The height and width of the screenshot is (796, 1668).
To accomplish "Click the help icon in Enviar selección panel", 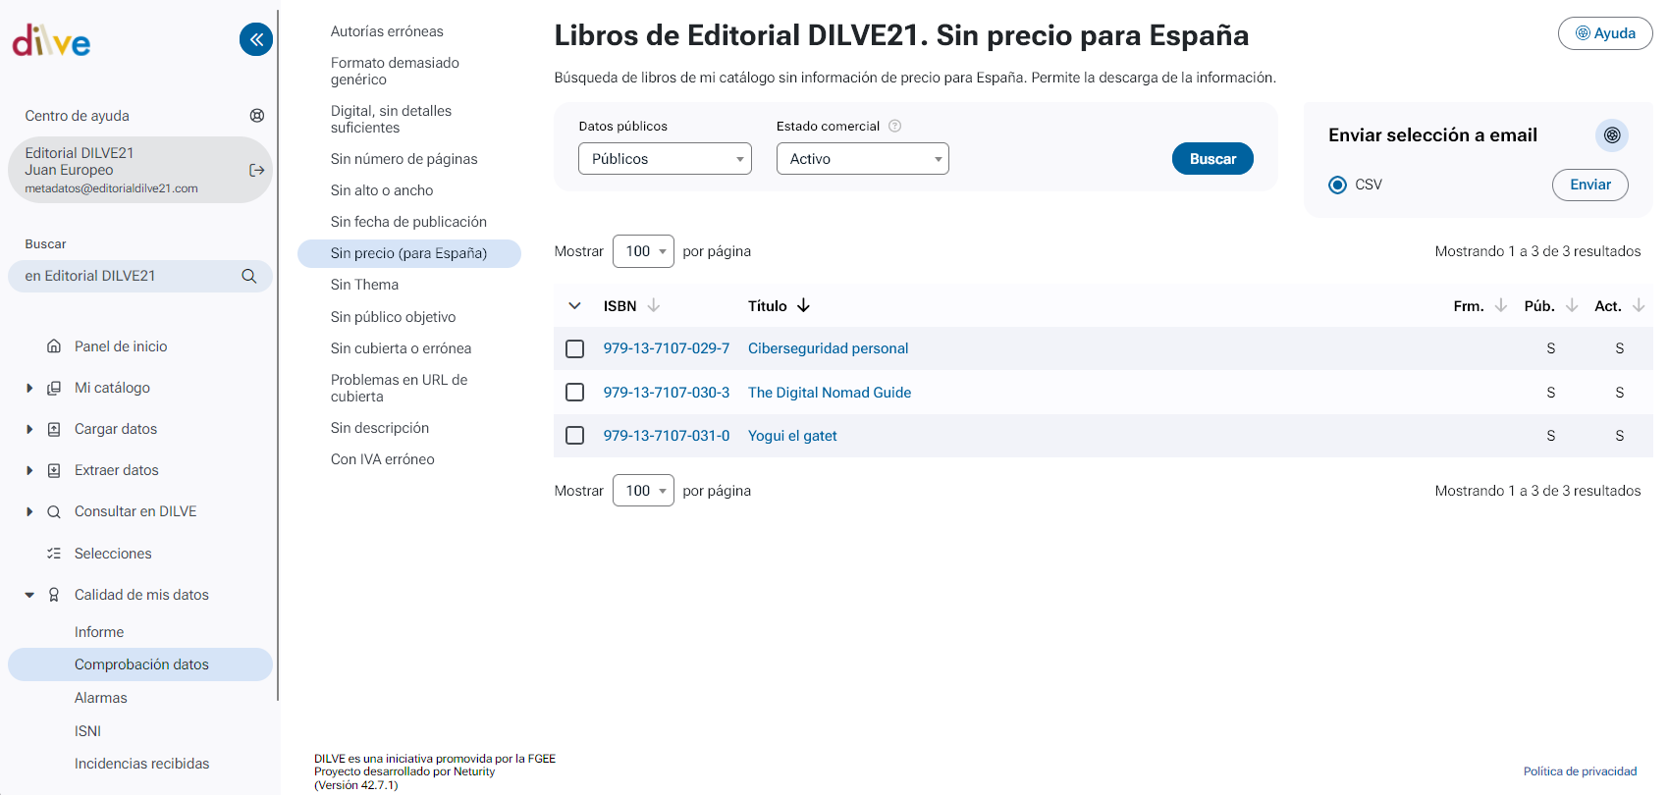I will point(1611,135).
